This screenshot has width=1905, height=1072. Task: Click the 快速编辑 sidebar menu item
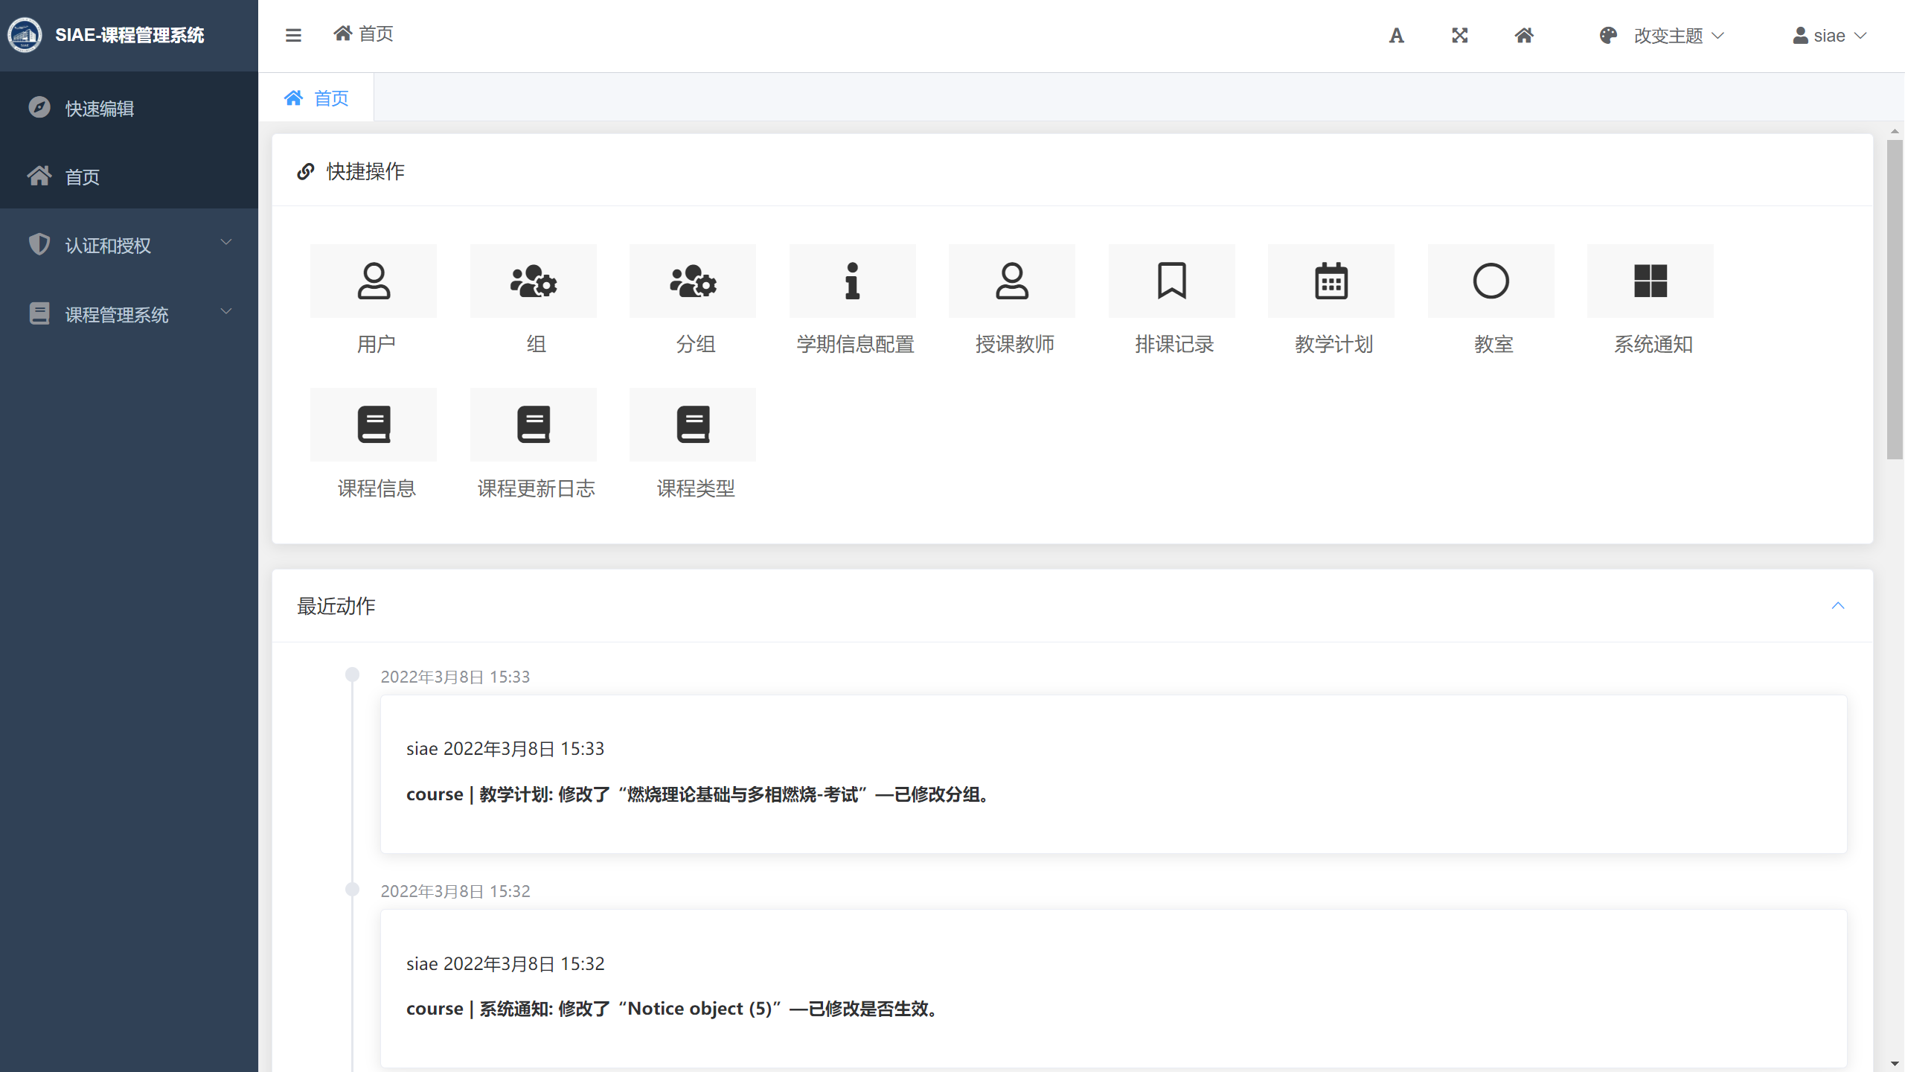(129, 108)
